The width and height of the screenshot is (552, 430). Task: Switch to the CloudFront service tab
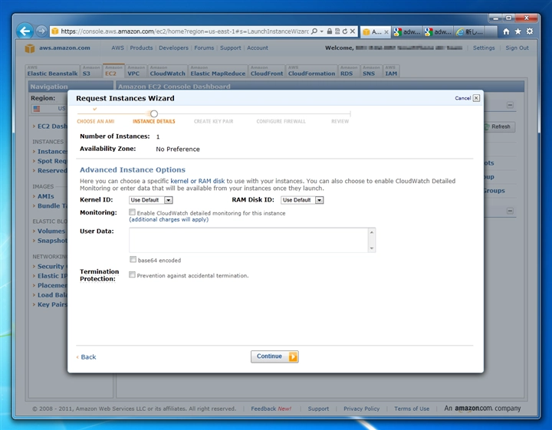267,71
